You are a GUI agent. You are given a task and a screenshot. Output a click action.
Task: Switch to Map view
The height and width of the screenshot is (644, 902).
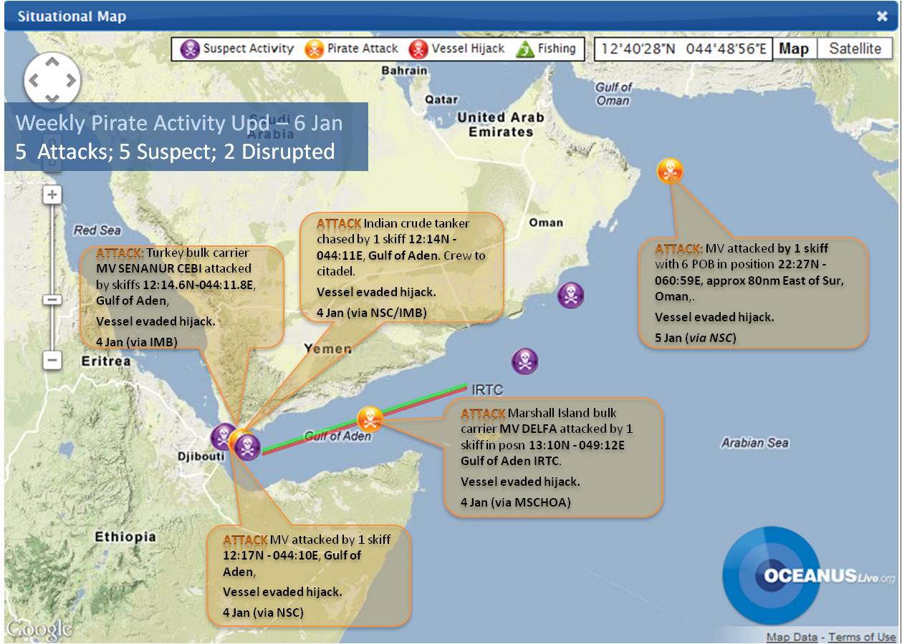point(793,49)
